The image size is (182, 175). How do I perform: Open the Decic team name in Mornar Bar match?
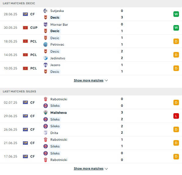click(55, 31)
